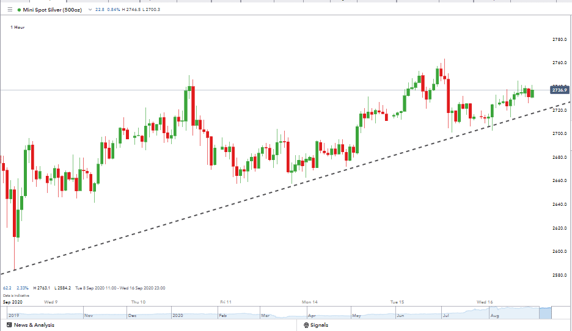Open the News & Analysis tab

click(34, 325)
